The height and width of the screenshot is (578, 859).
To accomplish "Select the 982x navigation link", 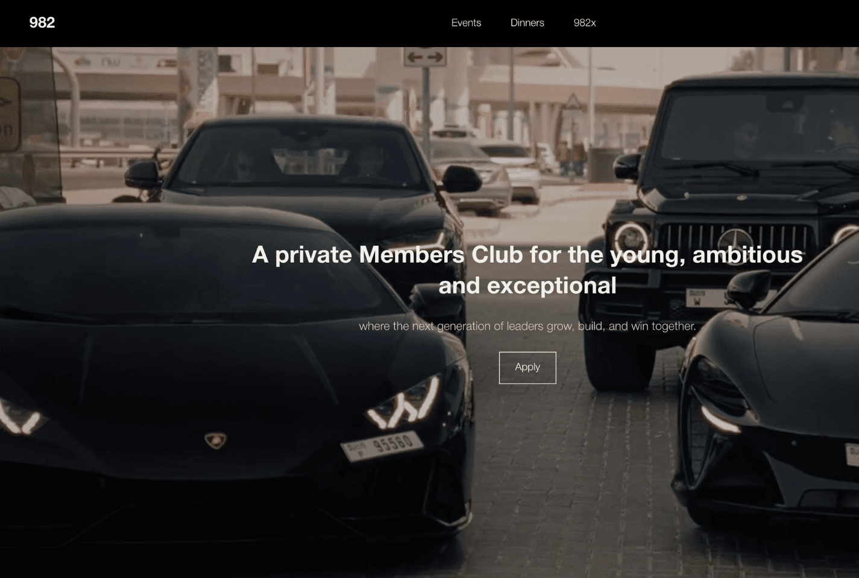I will coord(584,23).
